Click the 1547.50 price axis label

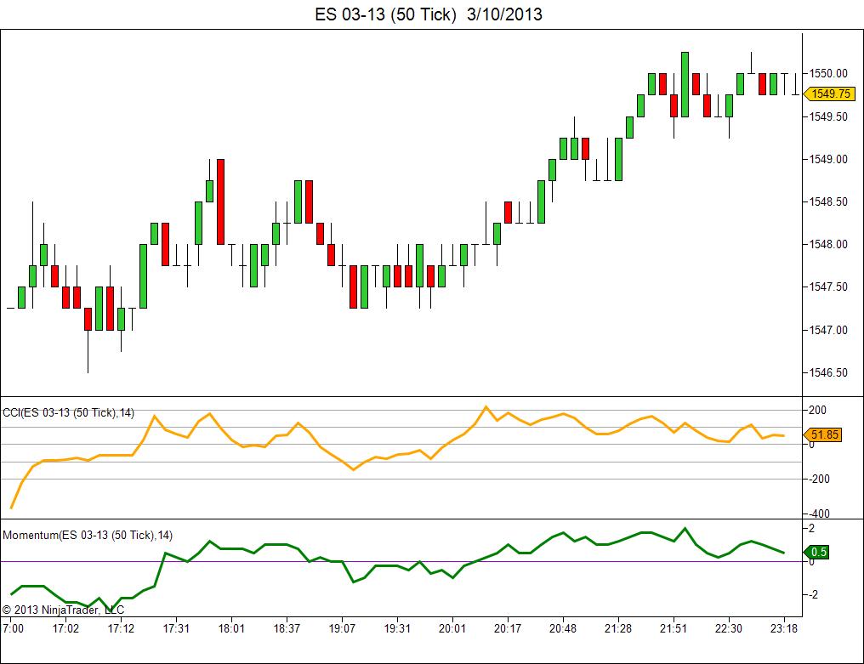click(828, 287)
